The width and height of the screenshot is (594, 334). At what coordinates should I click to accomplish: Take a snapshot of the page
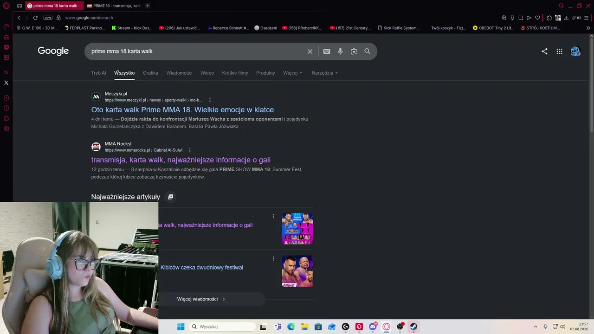(x=521, y=18)
